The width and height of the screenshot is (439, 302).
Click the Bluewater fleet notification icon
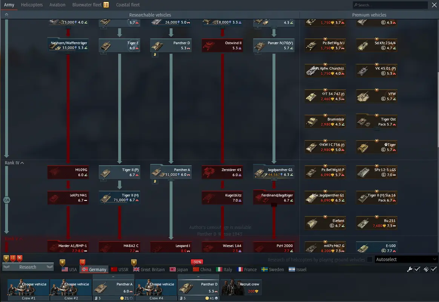(x=106, y=5)
